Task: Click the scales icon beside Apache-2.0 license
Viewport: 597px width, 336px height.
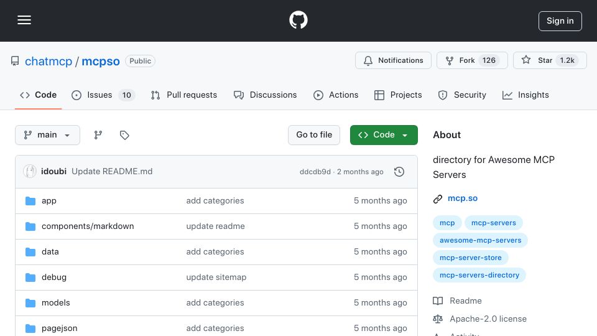Action: 438,319
